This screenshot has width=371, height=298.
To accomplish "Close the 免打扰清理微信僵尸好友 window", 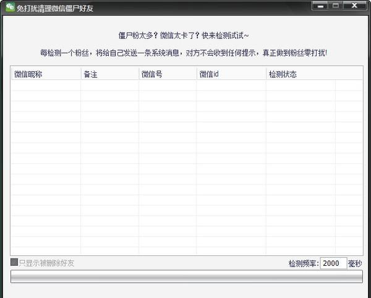I will 354,6.
